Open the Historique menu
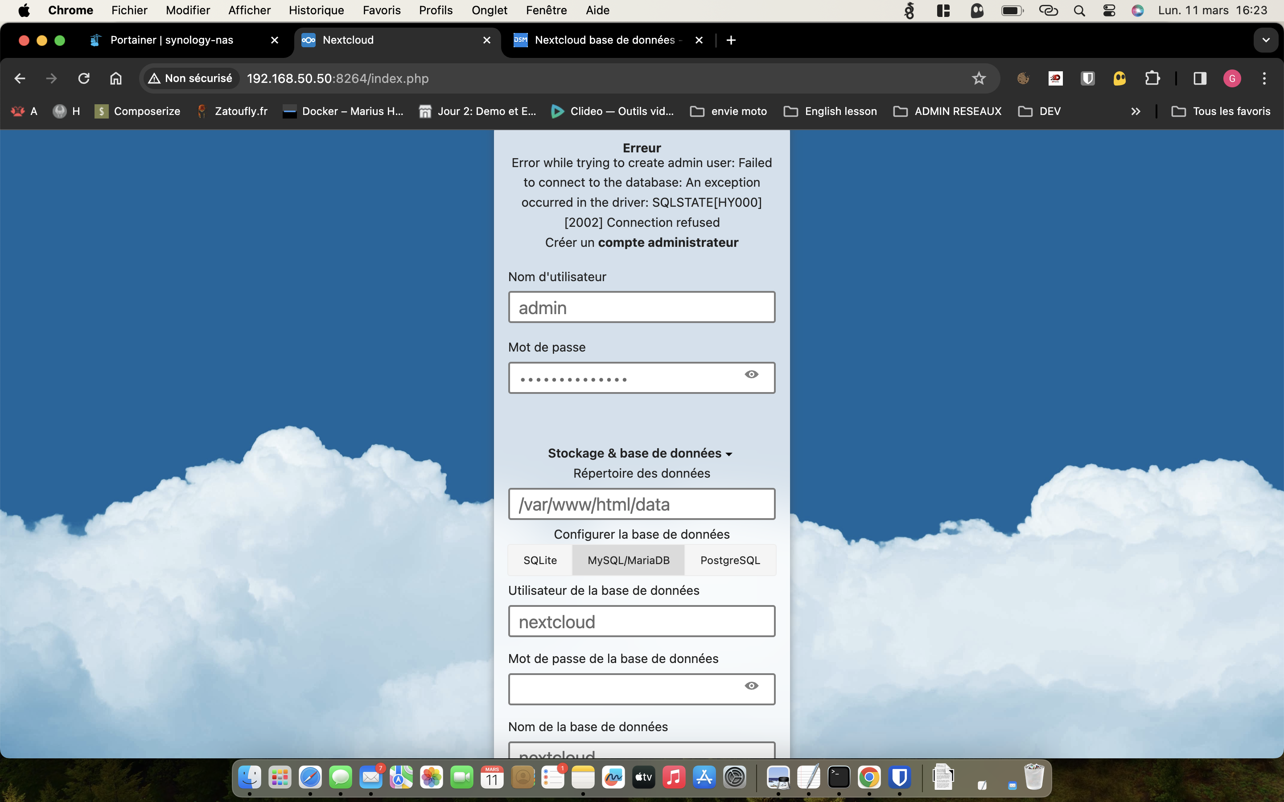The image size is (1284, 802). coord(316,11)
